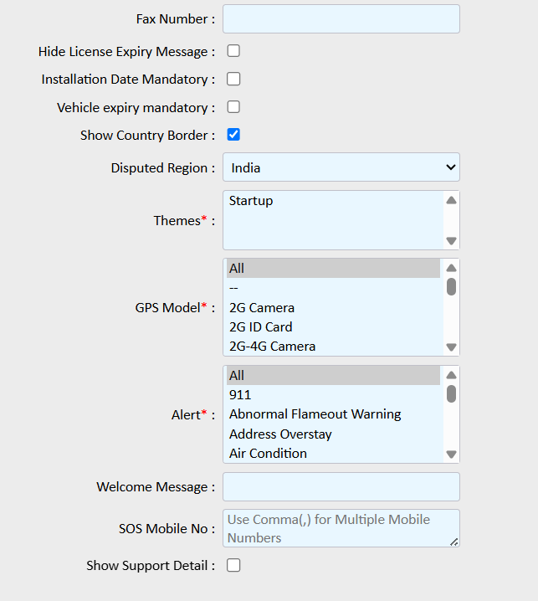Tick the Vehicle expiry mandatory checkbox
The width and height of the screenshot is (538, 601).
pos(233,107)
